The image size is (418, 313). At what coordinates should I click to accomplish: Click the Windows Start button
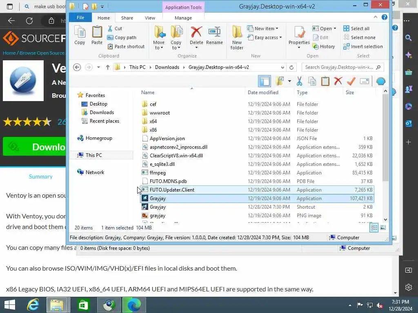[10, 305]
